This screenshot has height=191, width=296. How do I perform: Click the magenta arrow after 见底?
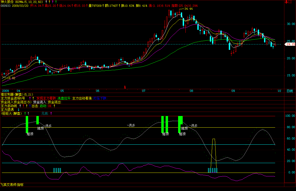52,114
